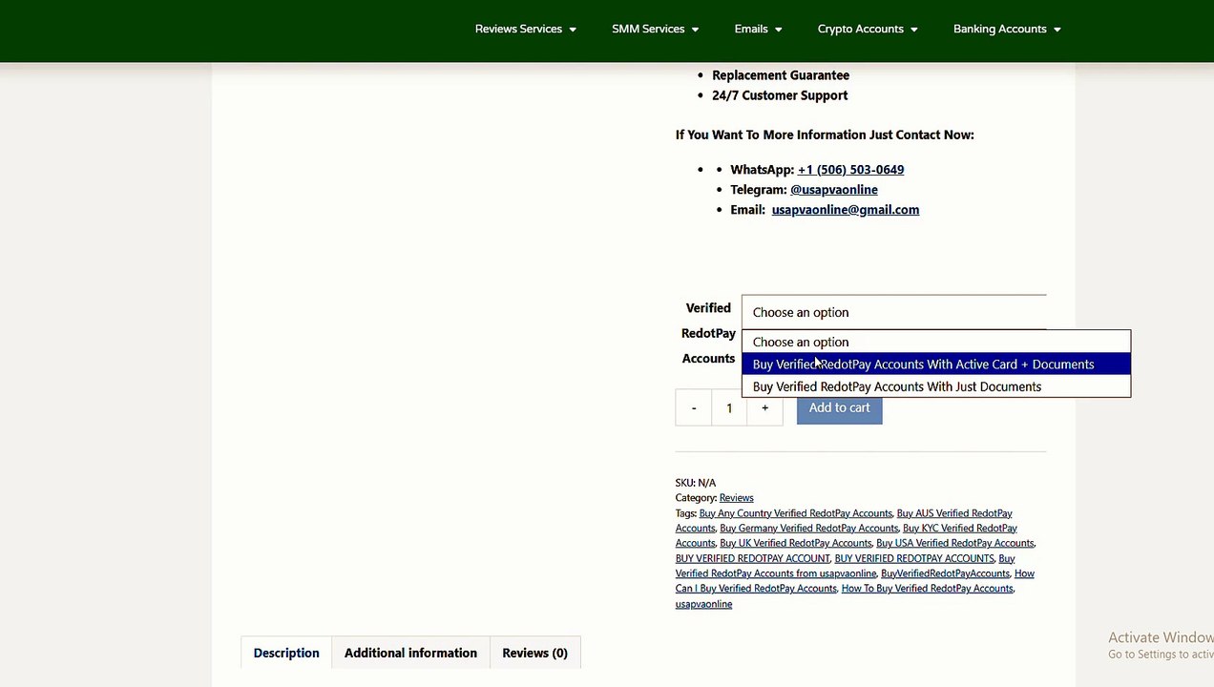Image resolution: width=1214 pixels, height=687 pixels.
Task: Click the WhatsApp number +1 (506) 503-0649
Action: pyautogui.click(x=850, y=170)
